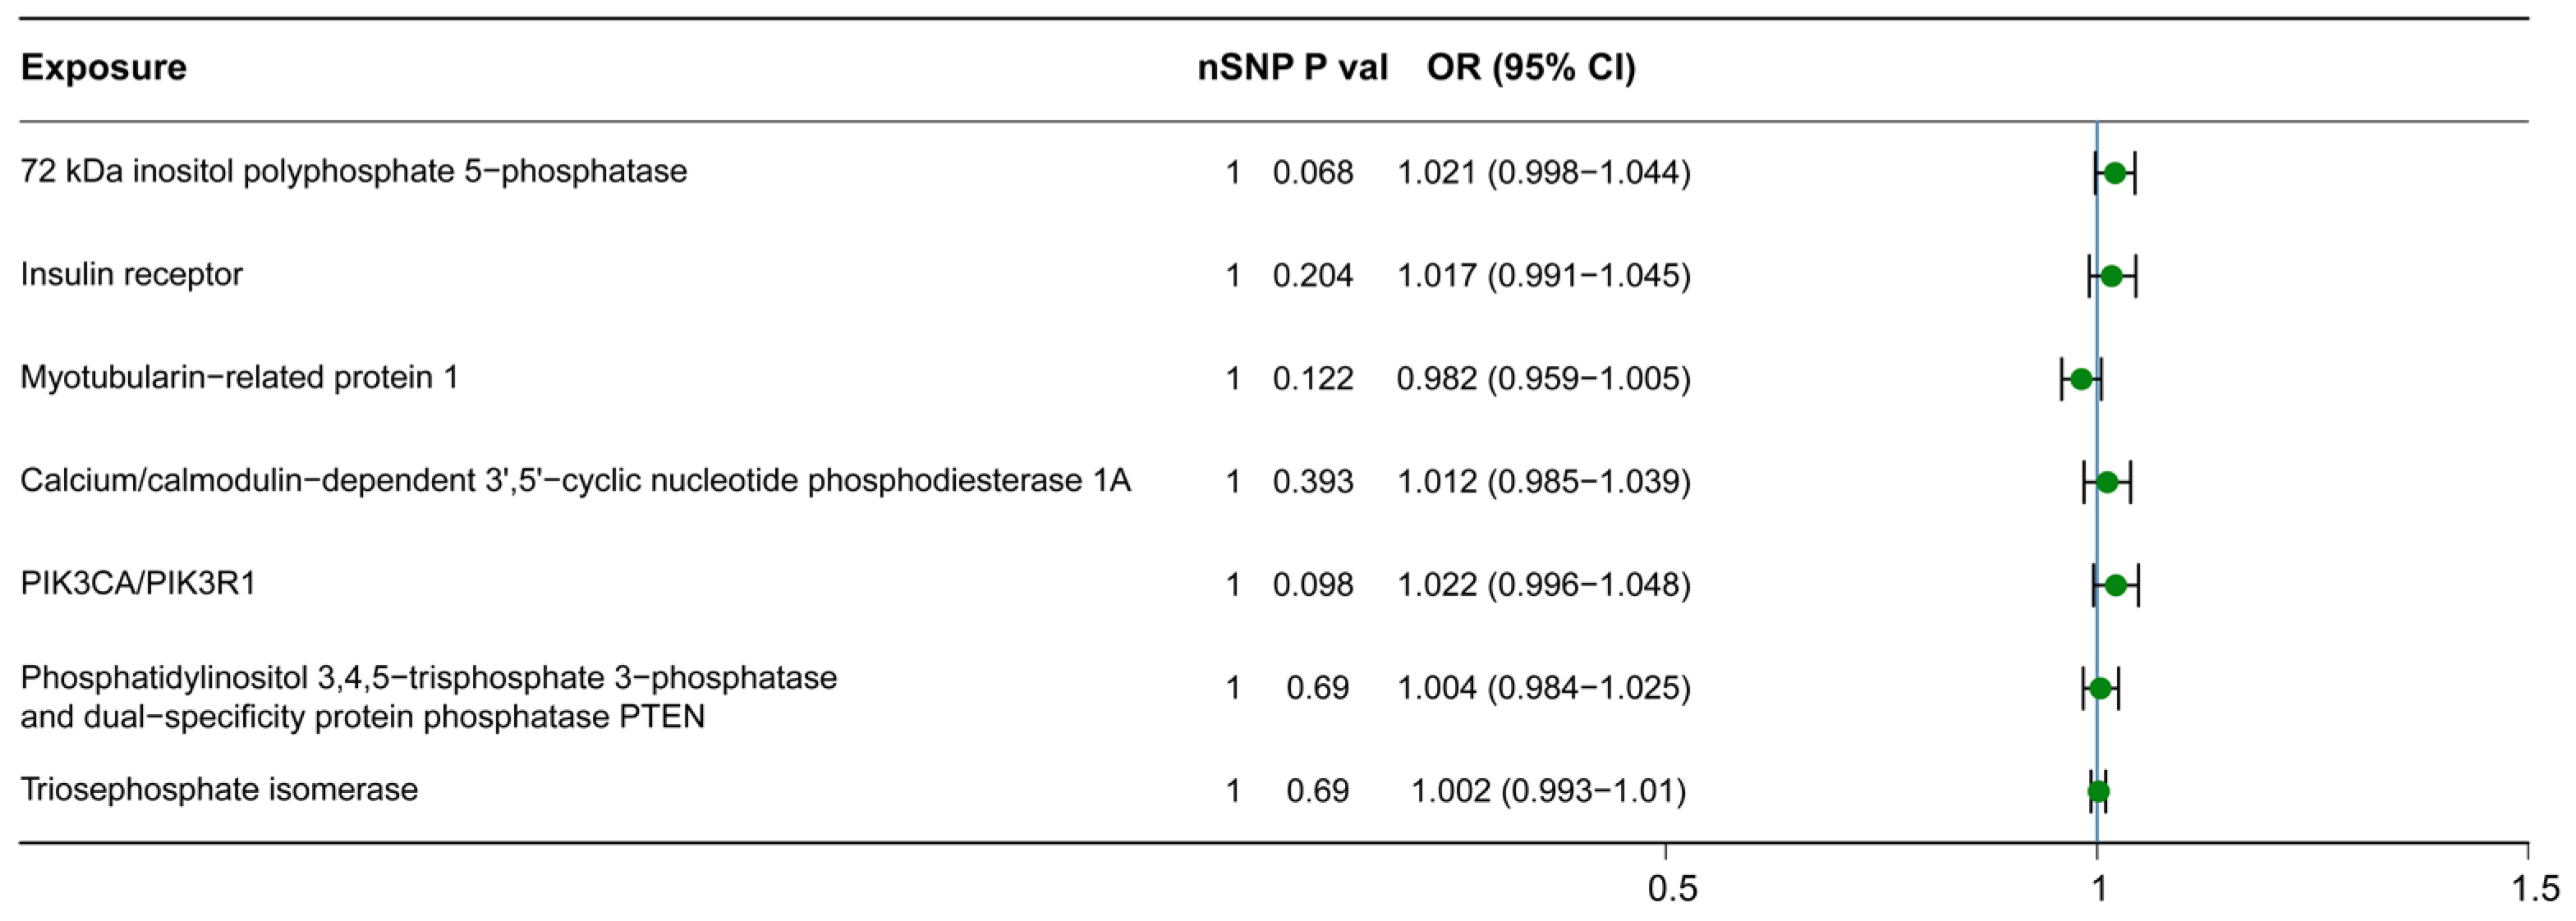The image size is (2576, 921).
Task: Click the P value 0.068
Action: [x=1313, y=173]
